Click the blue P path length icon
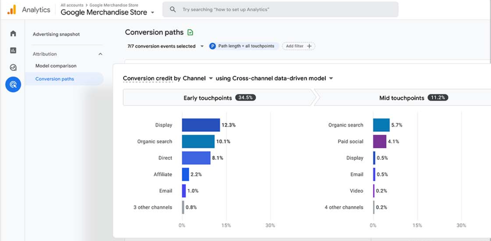Screen dimensions: 491x241 coord(212,46)
